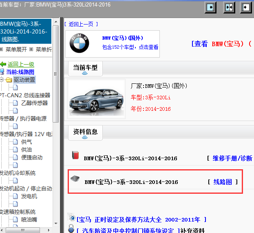Screen dimensions: 254x233
Task: Select 发动机冷却系统 tree item
Action: point(18,173)
